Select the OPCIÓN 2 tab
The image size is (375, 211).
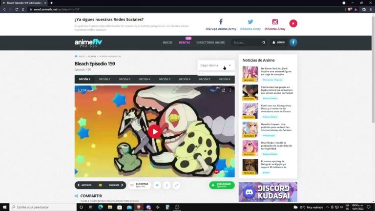104,79
